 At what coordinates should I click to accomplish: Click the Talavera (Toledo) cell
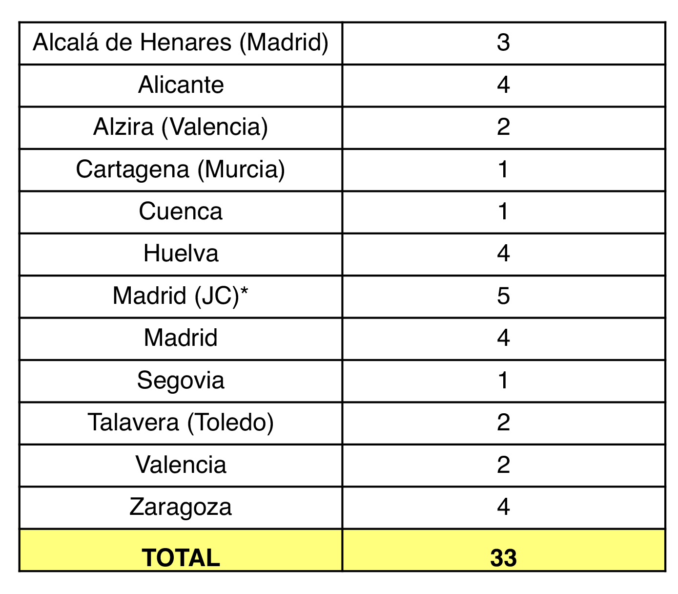point(181,423)
